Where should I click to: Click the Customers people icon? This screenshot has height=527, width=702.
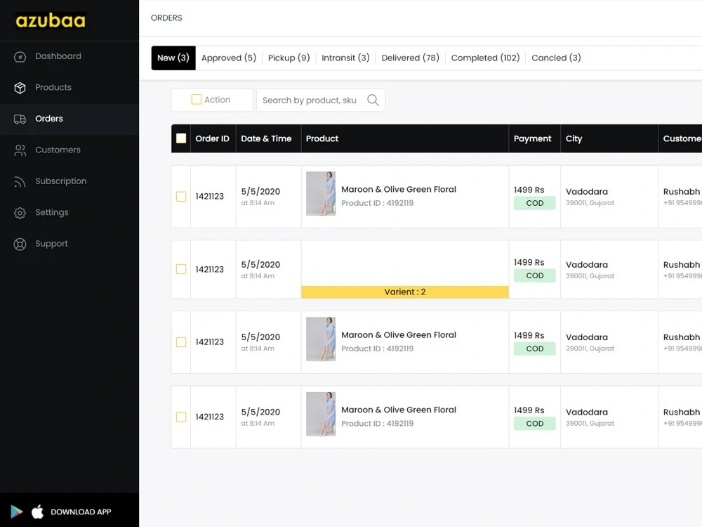coord(20,150)
